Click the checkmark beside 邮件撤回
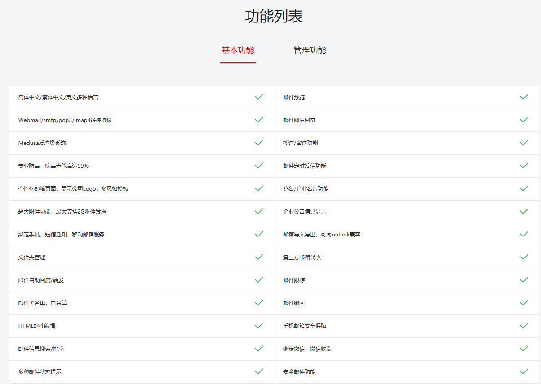 524,303
